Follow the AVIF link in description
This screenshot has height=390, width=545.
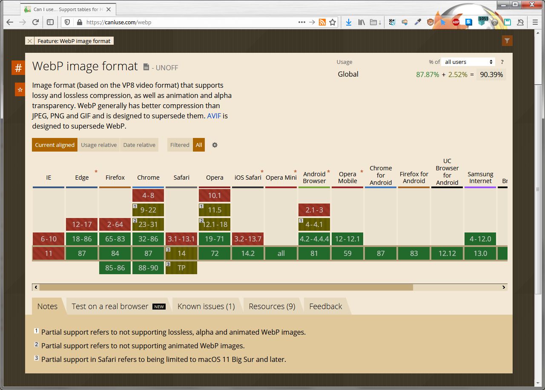[214, 116]
